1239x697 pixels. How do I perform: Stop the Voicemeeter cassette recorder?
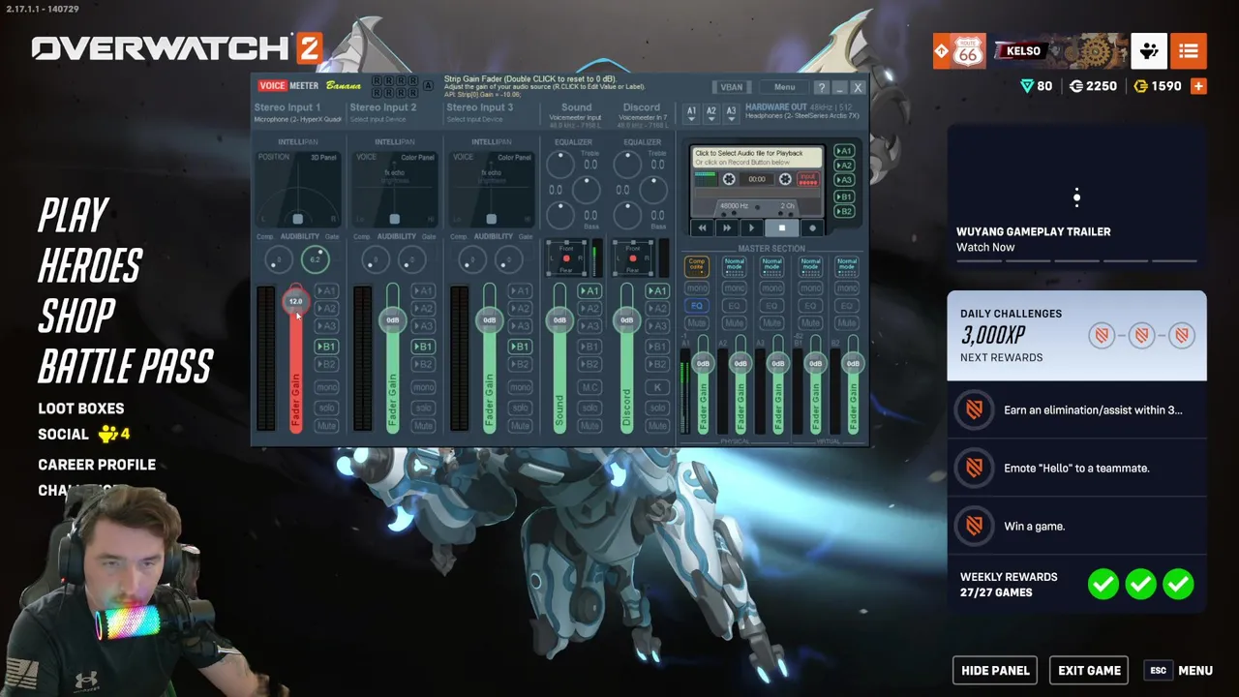coord(782,228)
